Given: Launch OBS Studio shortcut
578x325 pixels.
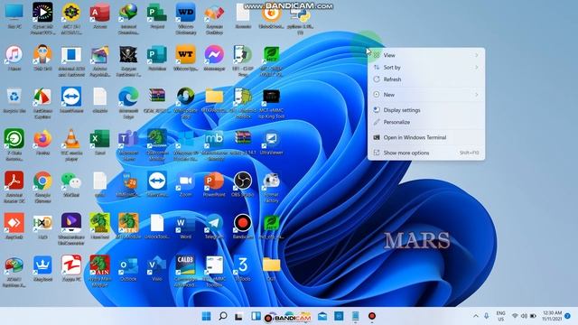Looking at the screenshot, I should pyautogui.click(x=243, y=184).
